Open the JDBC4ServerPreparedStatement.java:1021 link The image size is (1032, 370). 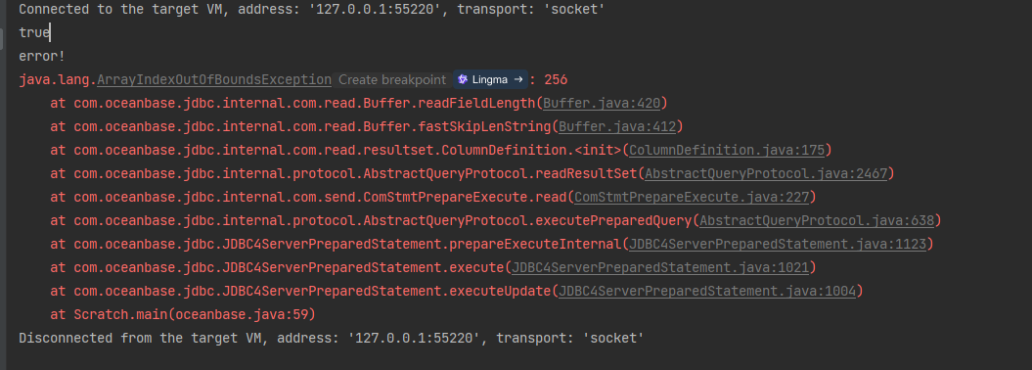pos(660,267)
